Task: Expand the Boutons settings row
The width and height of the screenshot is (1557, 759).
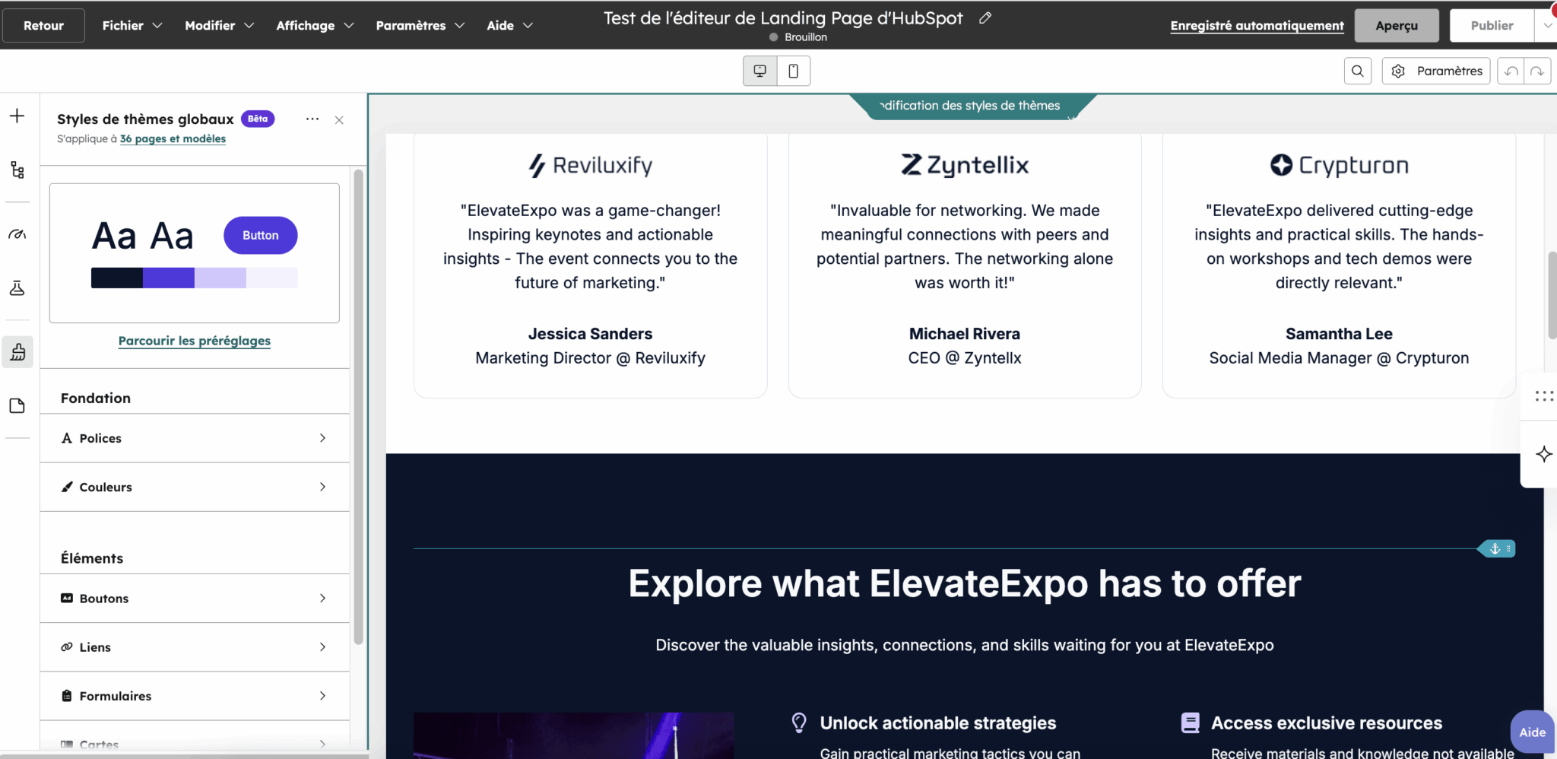Action: [x=195, y=599]
